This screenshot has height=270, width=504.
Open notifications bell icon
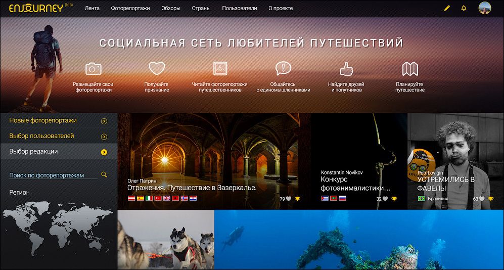(464, 9)
